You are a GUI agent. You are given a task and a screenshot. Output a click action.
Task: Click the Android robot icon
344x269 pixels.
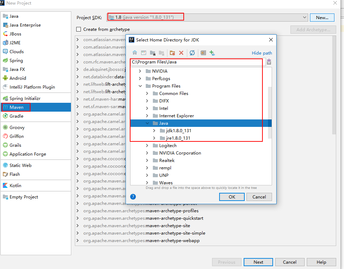click(5, 78)
